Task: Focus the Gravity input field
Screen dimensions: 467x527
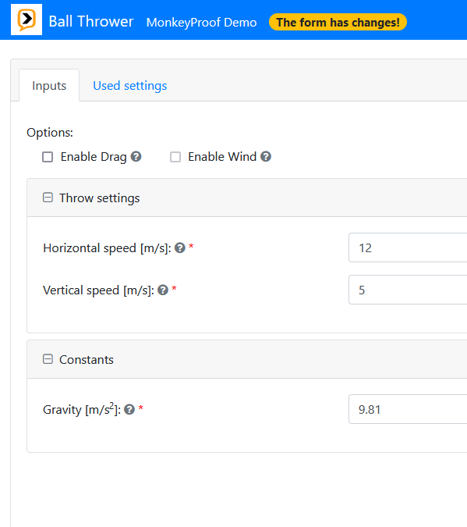Action: tap(408, 409)
